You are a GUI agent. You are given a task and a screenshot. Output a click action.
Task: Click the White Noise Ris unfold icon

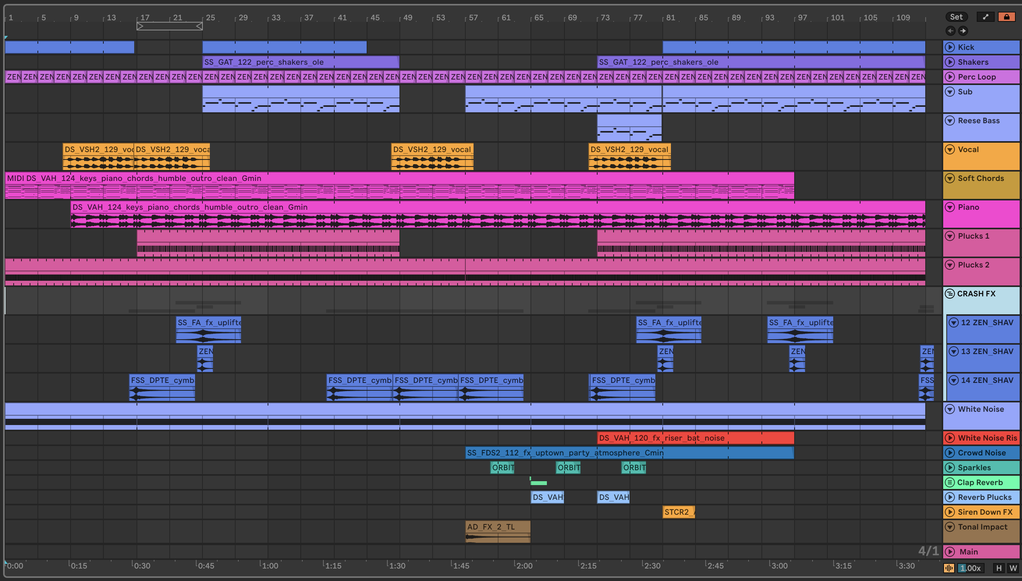pyautogui.click(x=950, y=438)
